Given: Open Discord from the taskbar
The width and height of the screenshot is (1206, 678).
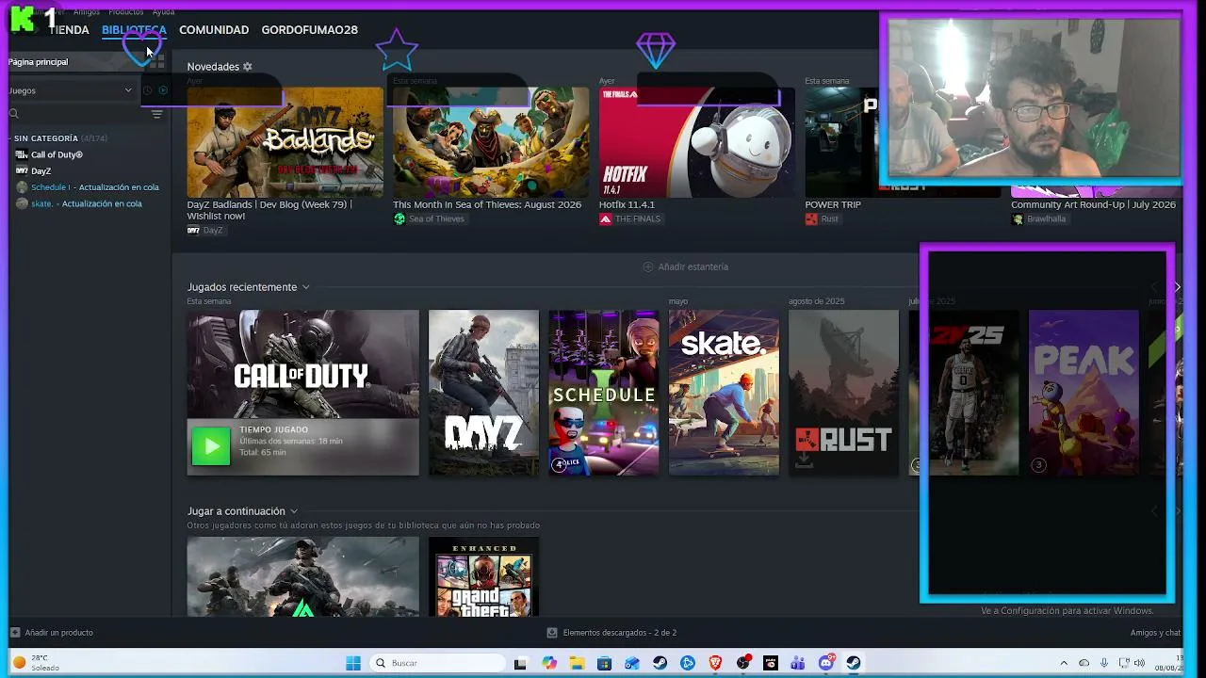Looking at the screenshot, I should pos(826,663).
